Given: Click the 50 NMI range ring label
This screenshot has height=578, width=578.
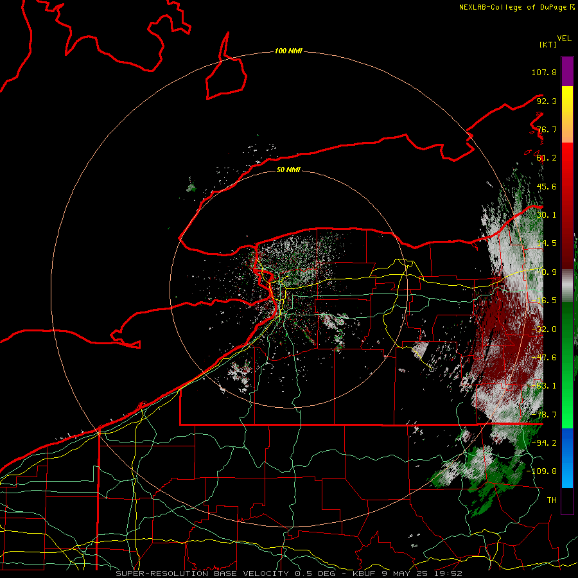Looking at the screenshot, I should click(288, 170).
